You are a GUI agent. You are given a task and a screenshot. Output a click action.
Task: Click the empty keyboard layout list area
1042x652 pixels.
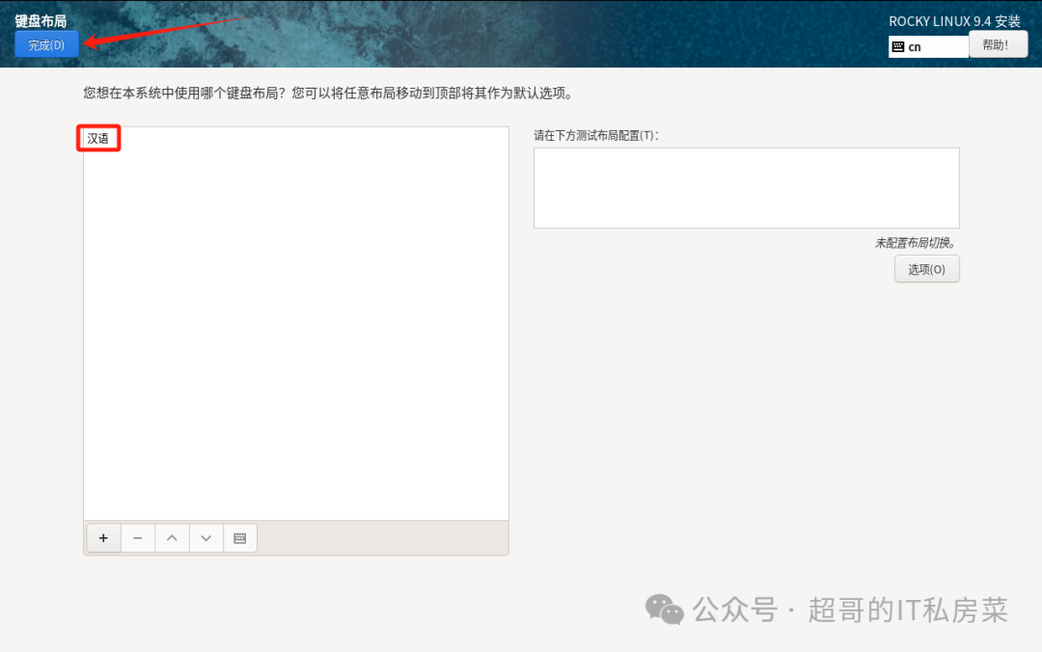(x=294, y=338)
